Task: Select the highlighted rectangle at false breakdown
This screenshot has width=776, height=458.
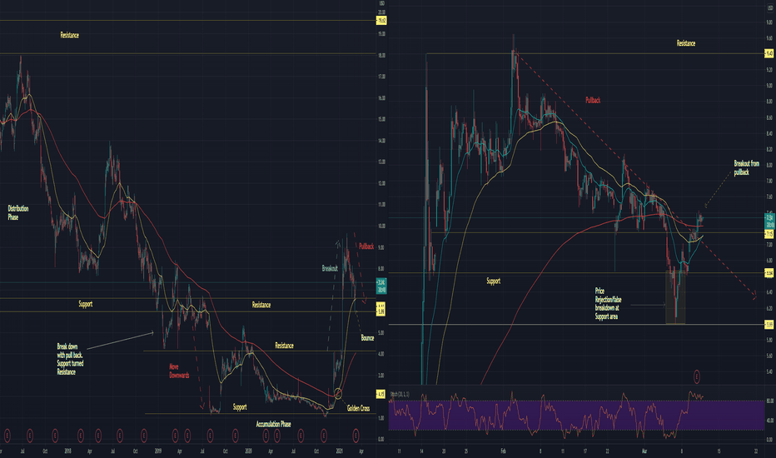Action: (x=675, y=297)
